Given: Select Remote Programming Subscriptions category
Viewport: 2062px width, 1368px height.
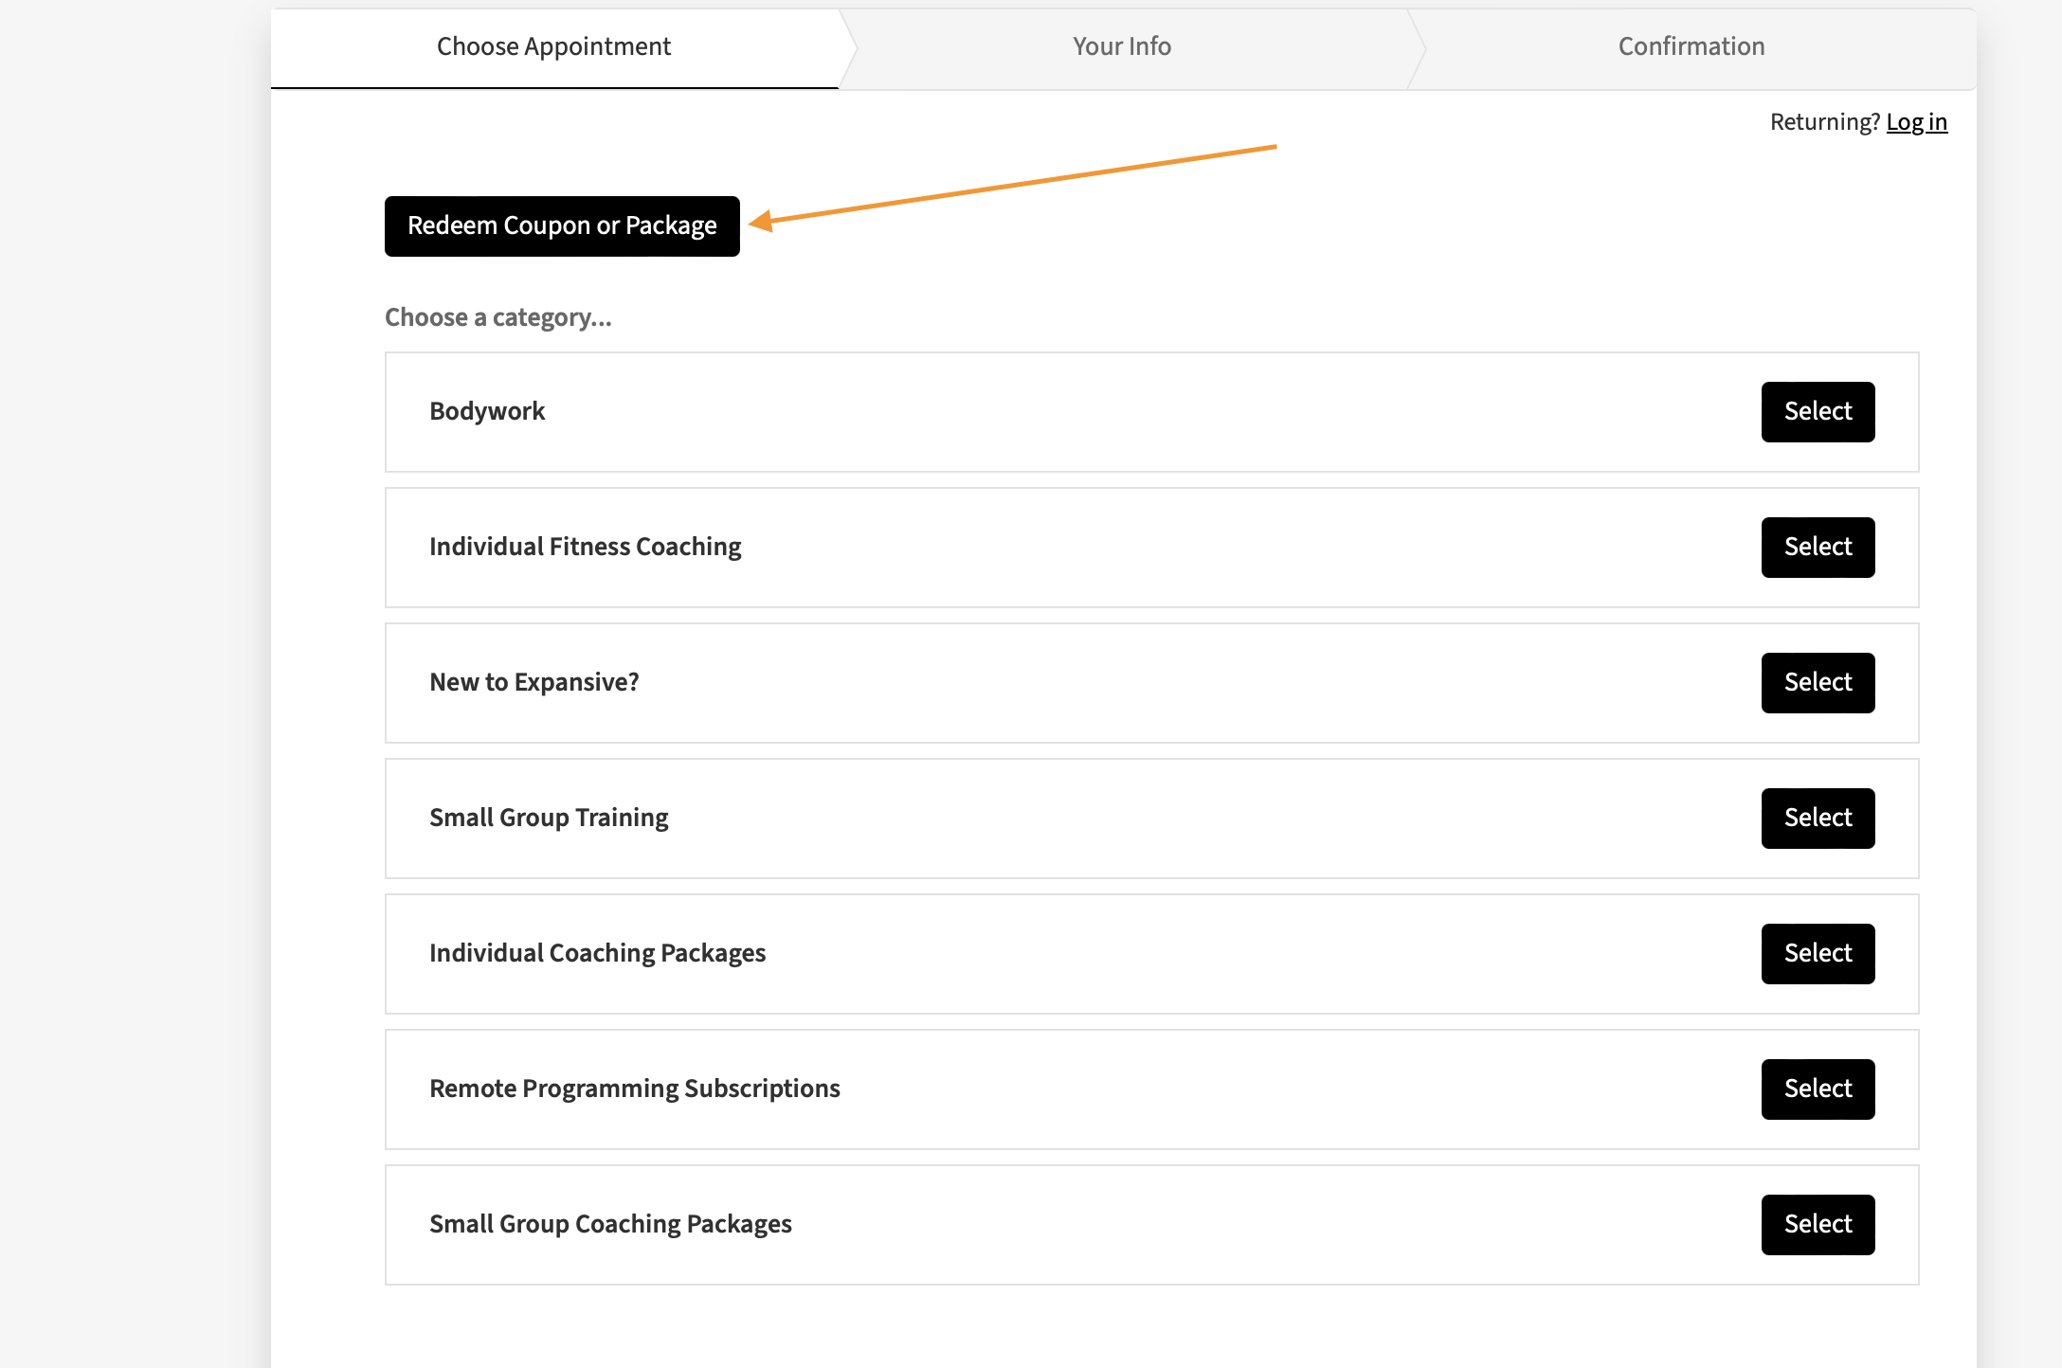Looking at the screenshot, I should point(1817,1089).
